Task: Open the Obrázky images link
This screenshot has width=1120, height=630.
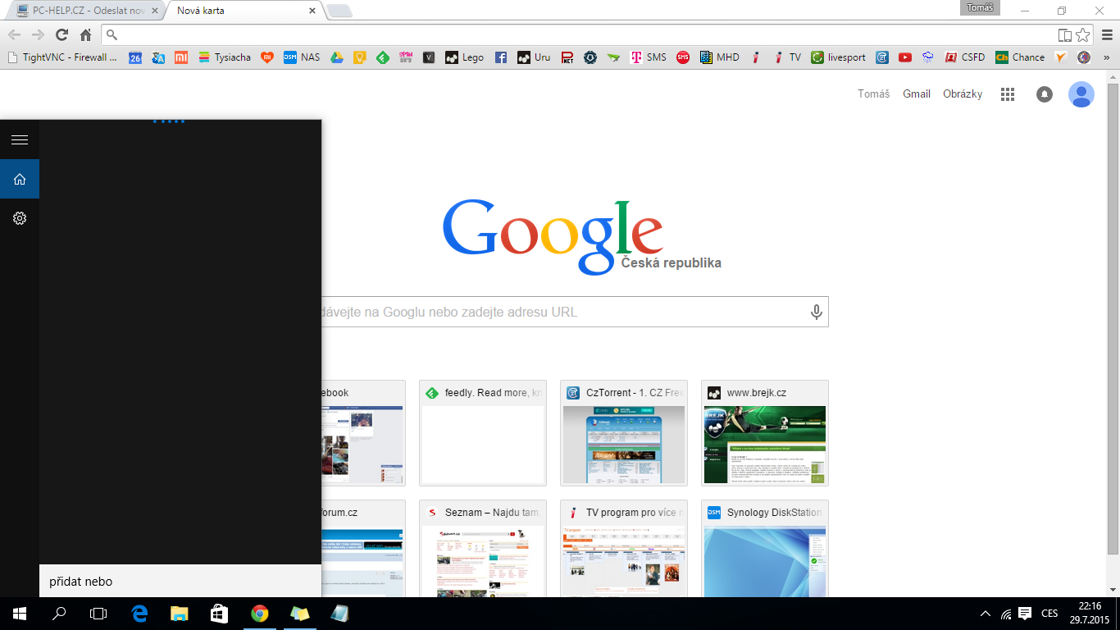Action: pos(963,94)
